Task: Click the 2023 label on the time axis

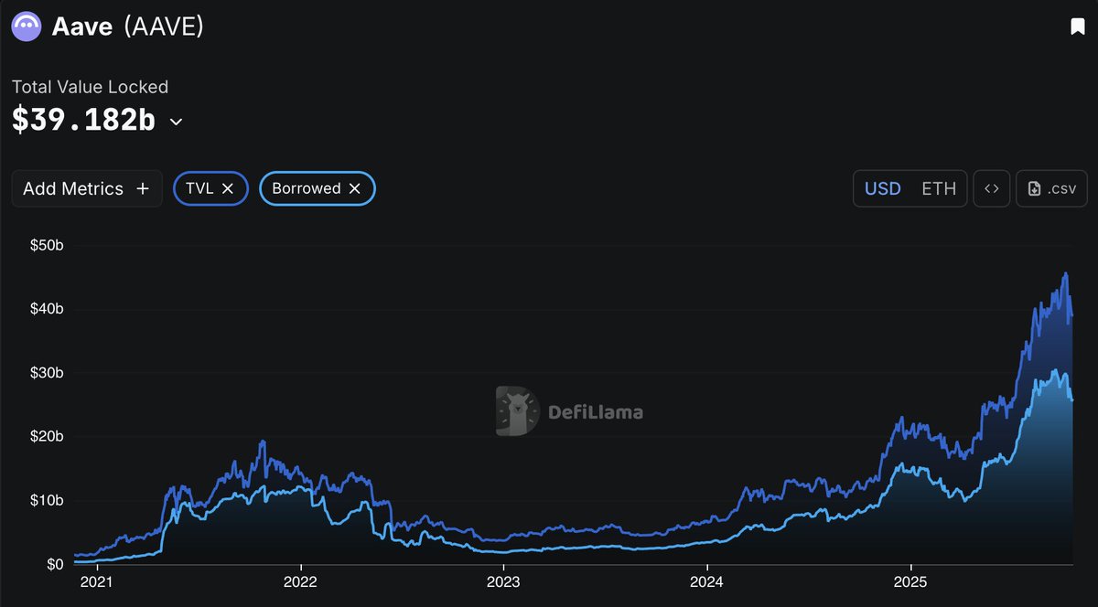Action: pyautogui.click(x=503, y=581)
